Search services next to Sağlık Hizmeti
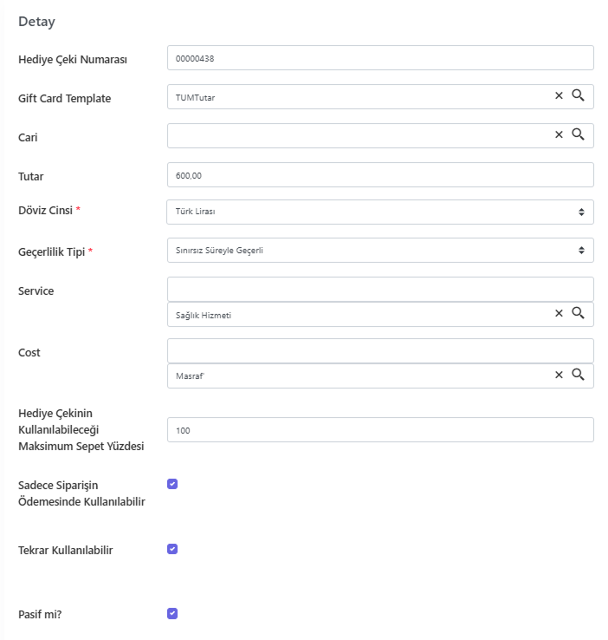Viewport: 608px width, 640px height. (578, 313)
